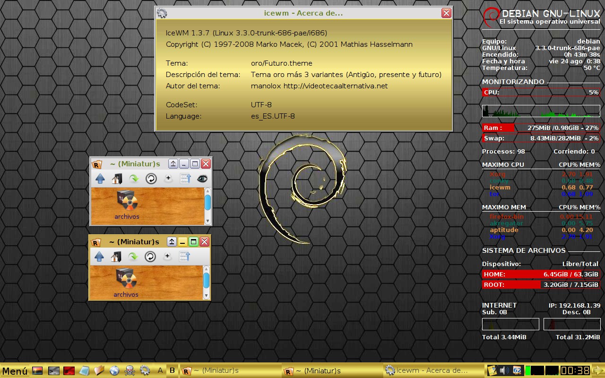Image resolution: width=605 pixels, height=378 pixels.
Task: Click the oro/Futuro.theme text
Action: [282, 63]
